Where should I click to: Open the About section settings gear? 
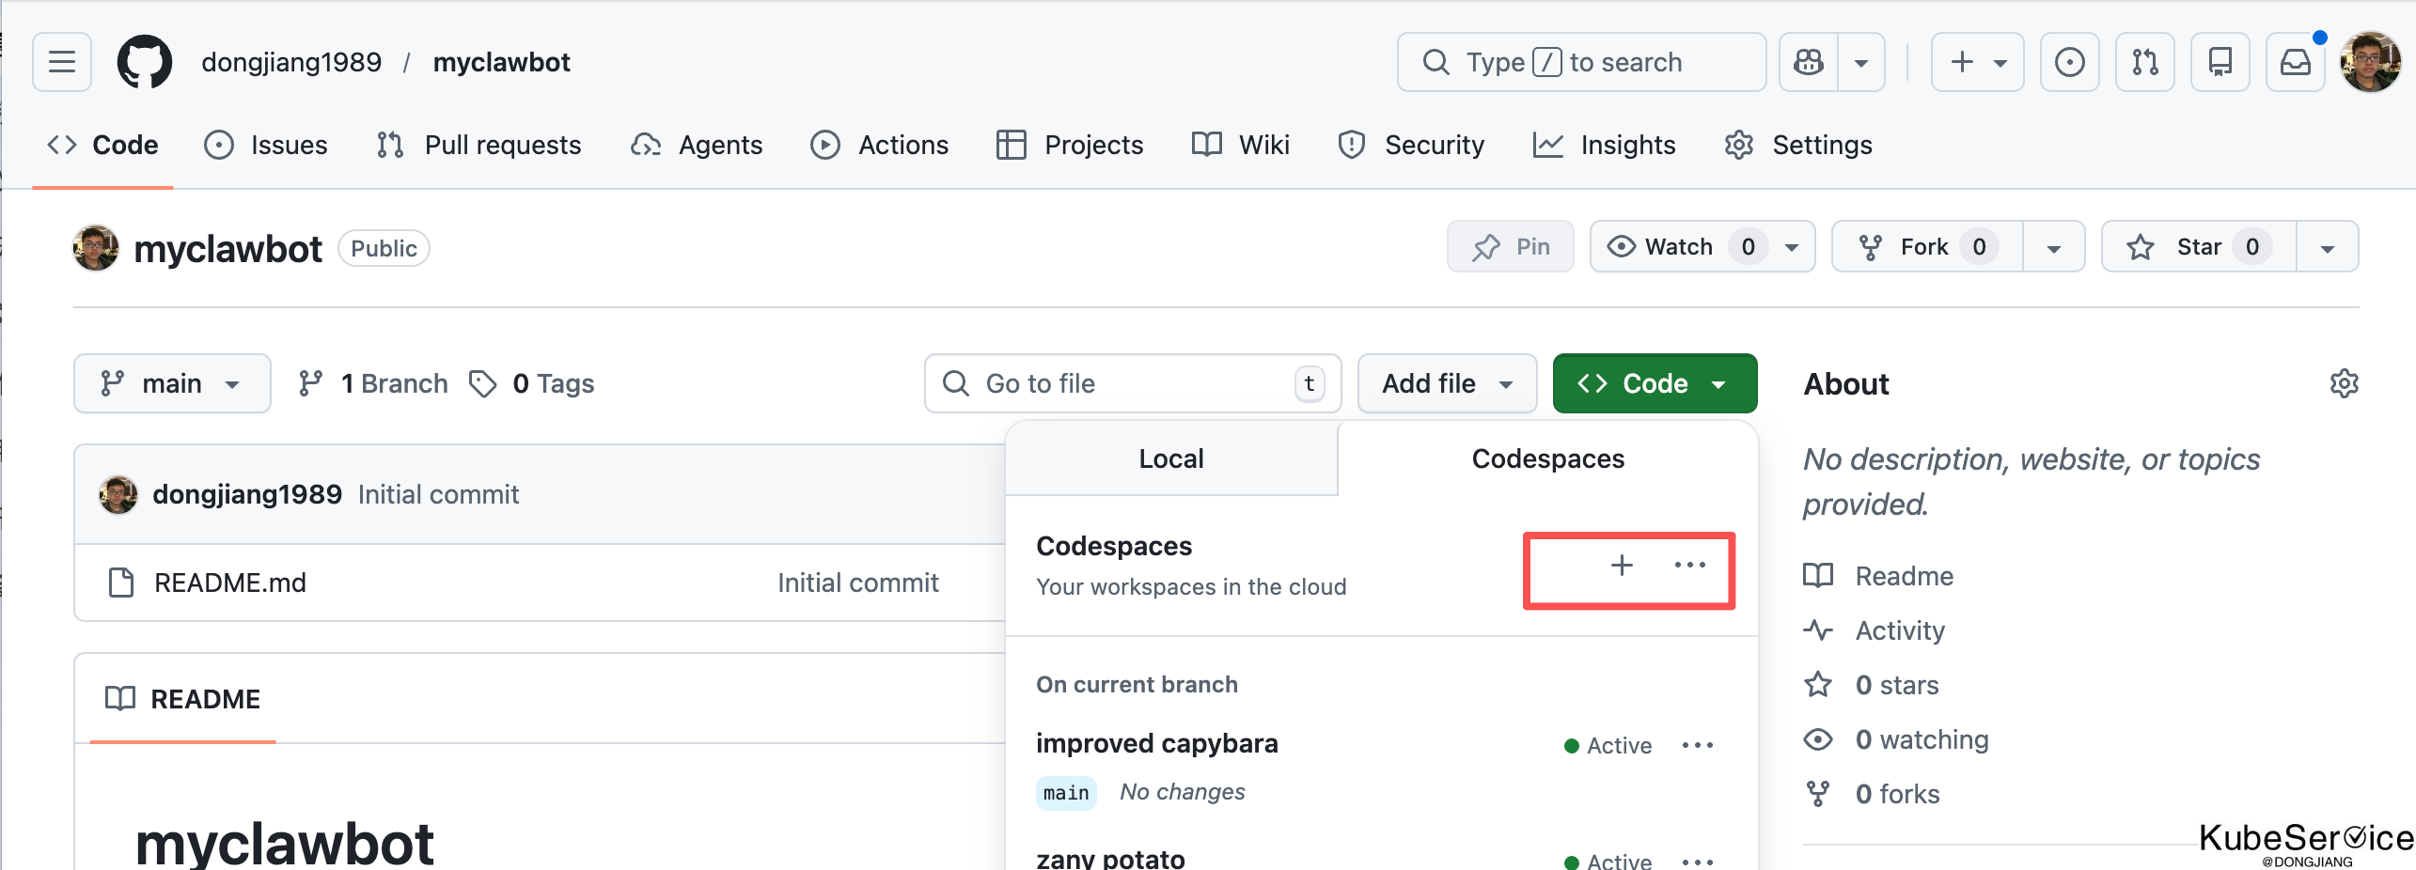pos(2344,383)
